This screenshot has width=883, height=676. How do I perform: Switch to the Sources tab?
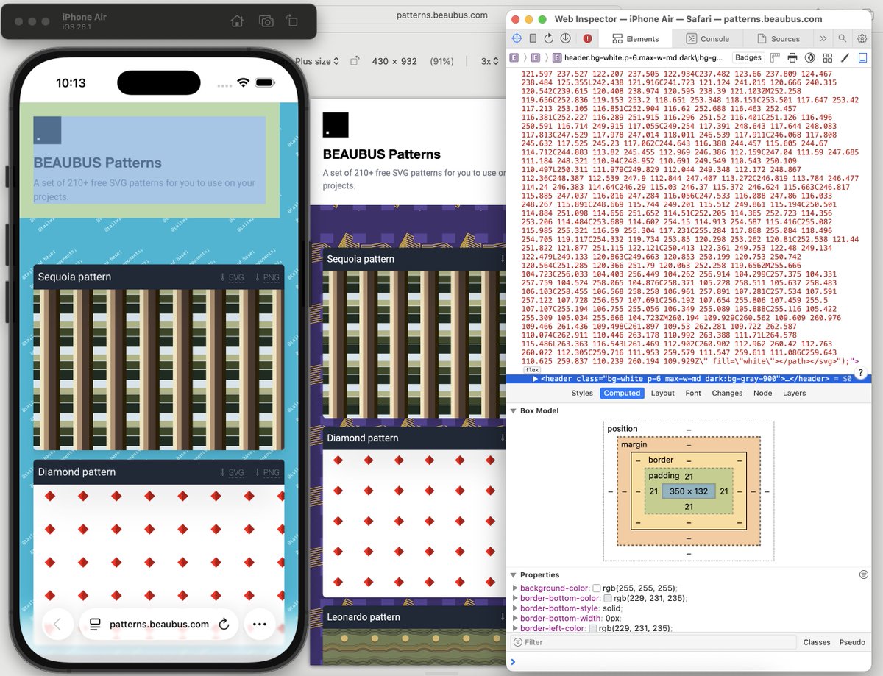click(779, 39)
